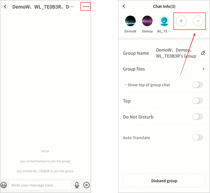Open the three-dots chat menu
Viewport: 210px width, 193px height.
point(86,6)
